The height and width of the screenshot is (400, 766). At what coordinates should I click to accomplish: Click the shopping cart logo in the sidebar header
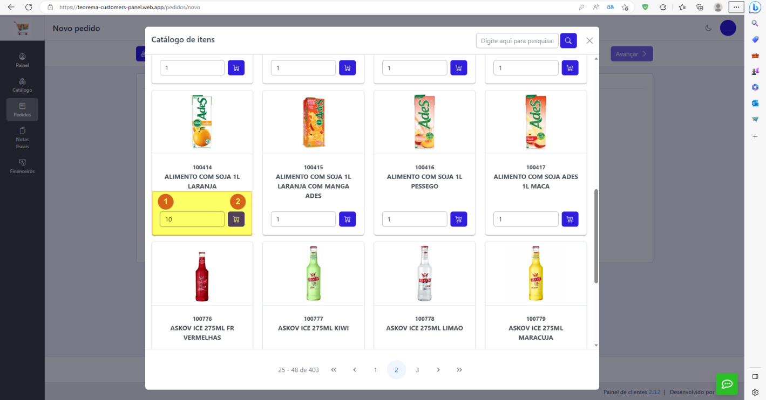click(22, 28)
